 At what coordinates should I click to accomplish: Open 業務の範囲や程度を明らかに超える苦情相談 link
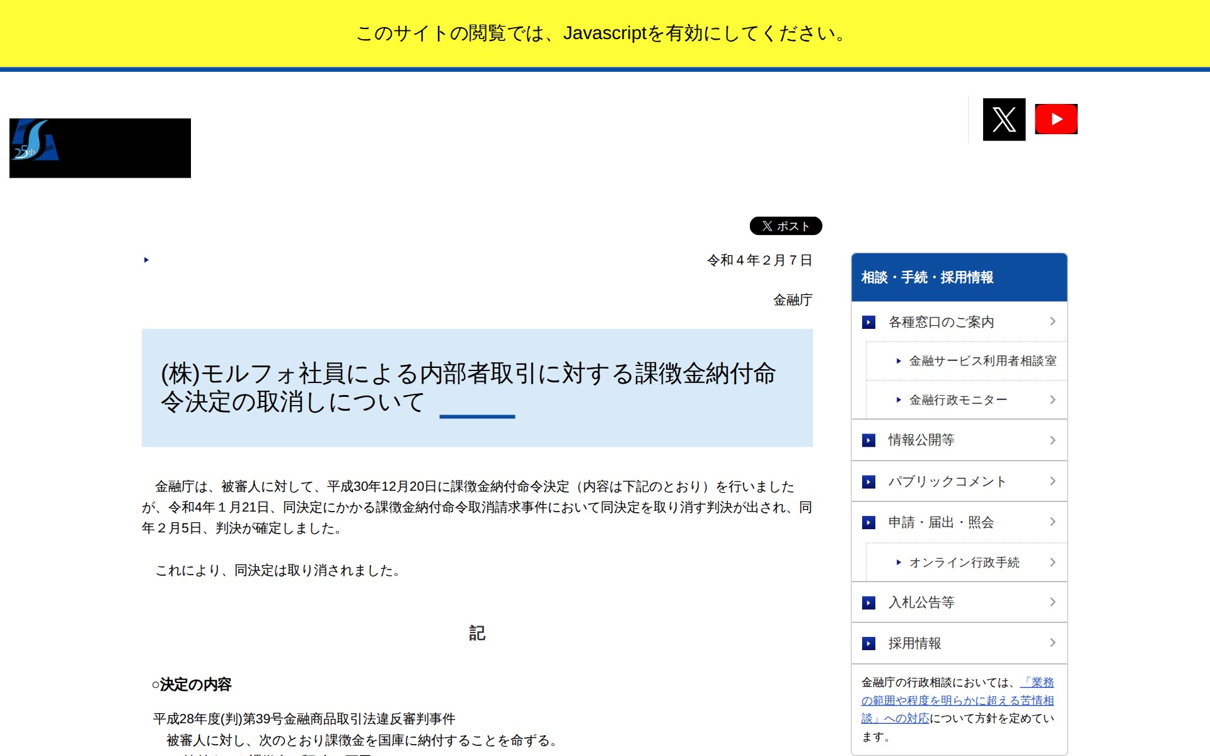coord(957,701)
